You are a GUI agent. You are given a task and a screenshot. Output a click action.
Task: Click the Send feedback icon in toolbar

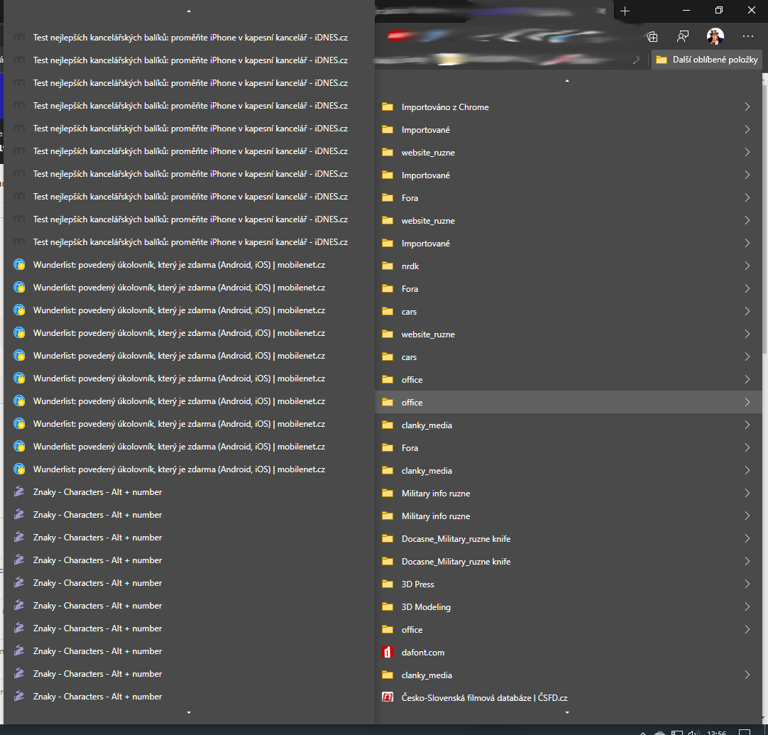point(683,36)
